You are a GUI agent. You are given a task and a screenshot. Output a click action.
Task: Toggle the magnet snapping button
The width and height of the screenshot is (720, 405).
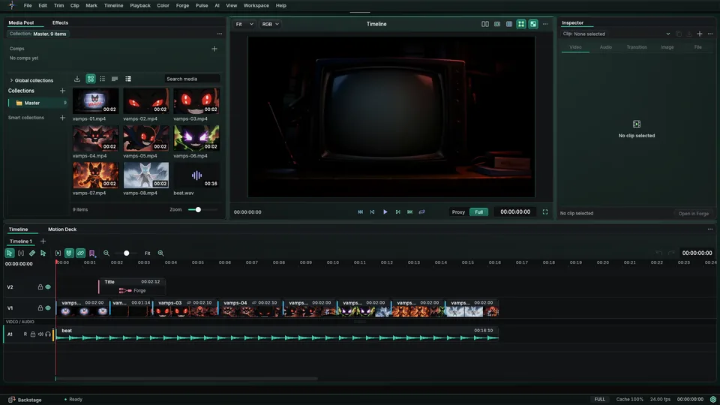[69, 253]
